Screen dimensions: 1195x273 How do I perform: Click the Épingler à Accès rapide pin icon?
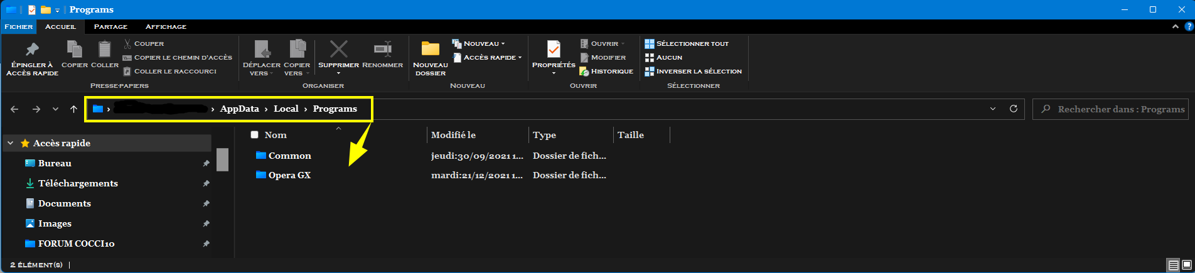tap(32, 50)
